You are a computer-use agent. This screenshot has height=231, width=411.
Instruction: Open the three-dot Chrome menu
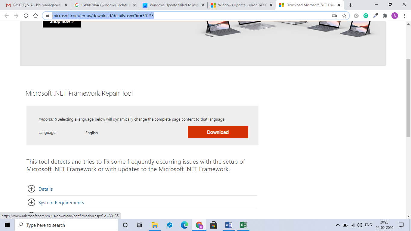coord(405,15)
